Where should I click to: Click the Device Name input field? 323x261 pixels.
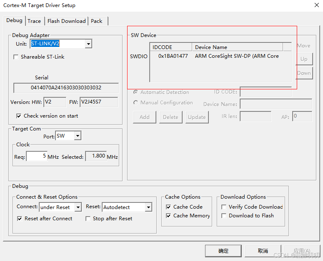pos(276,104)
